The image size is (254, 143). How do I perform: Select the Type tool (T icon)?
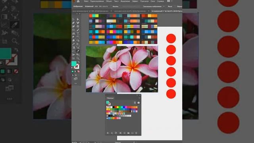pos(78,33)
